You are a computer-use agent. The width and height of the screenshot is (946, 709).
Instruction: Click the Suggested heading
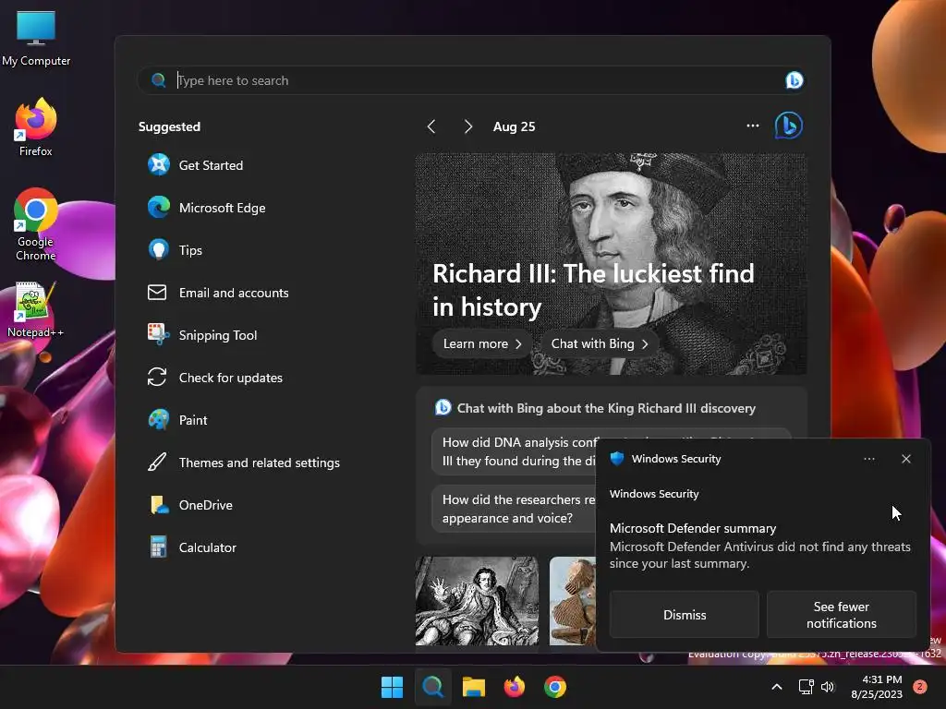coord(169,126)
